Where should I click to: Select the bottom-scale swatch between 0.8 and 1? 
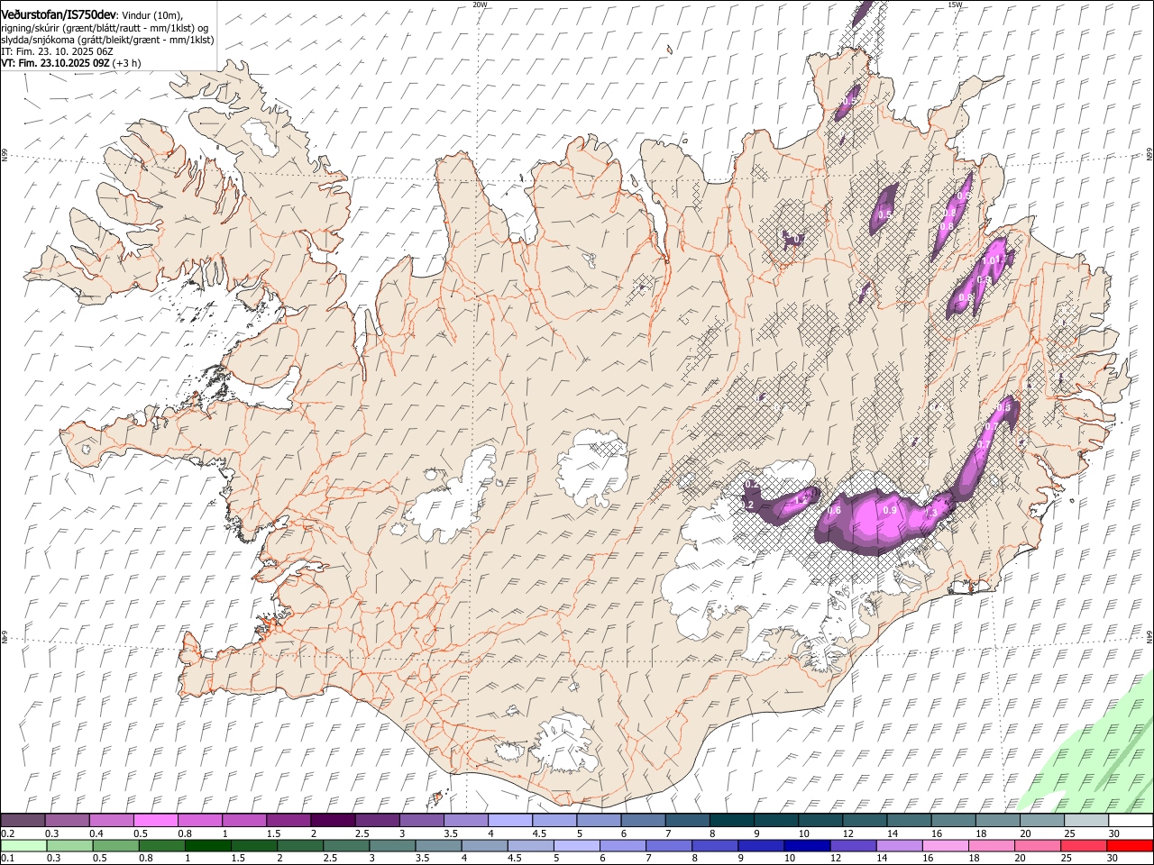pyautogui.click(x=162, y=845)
